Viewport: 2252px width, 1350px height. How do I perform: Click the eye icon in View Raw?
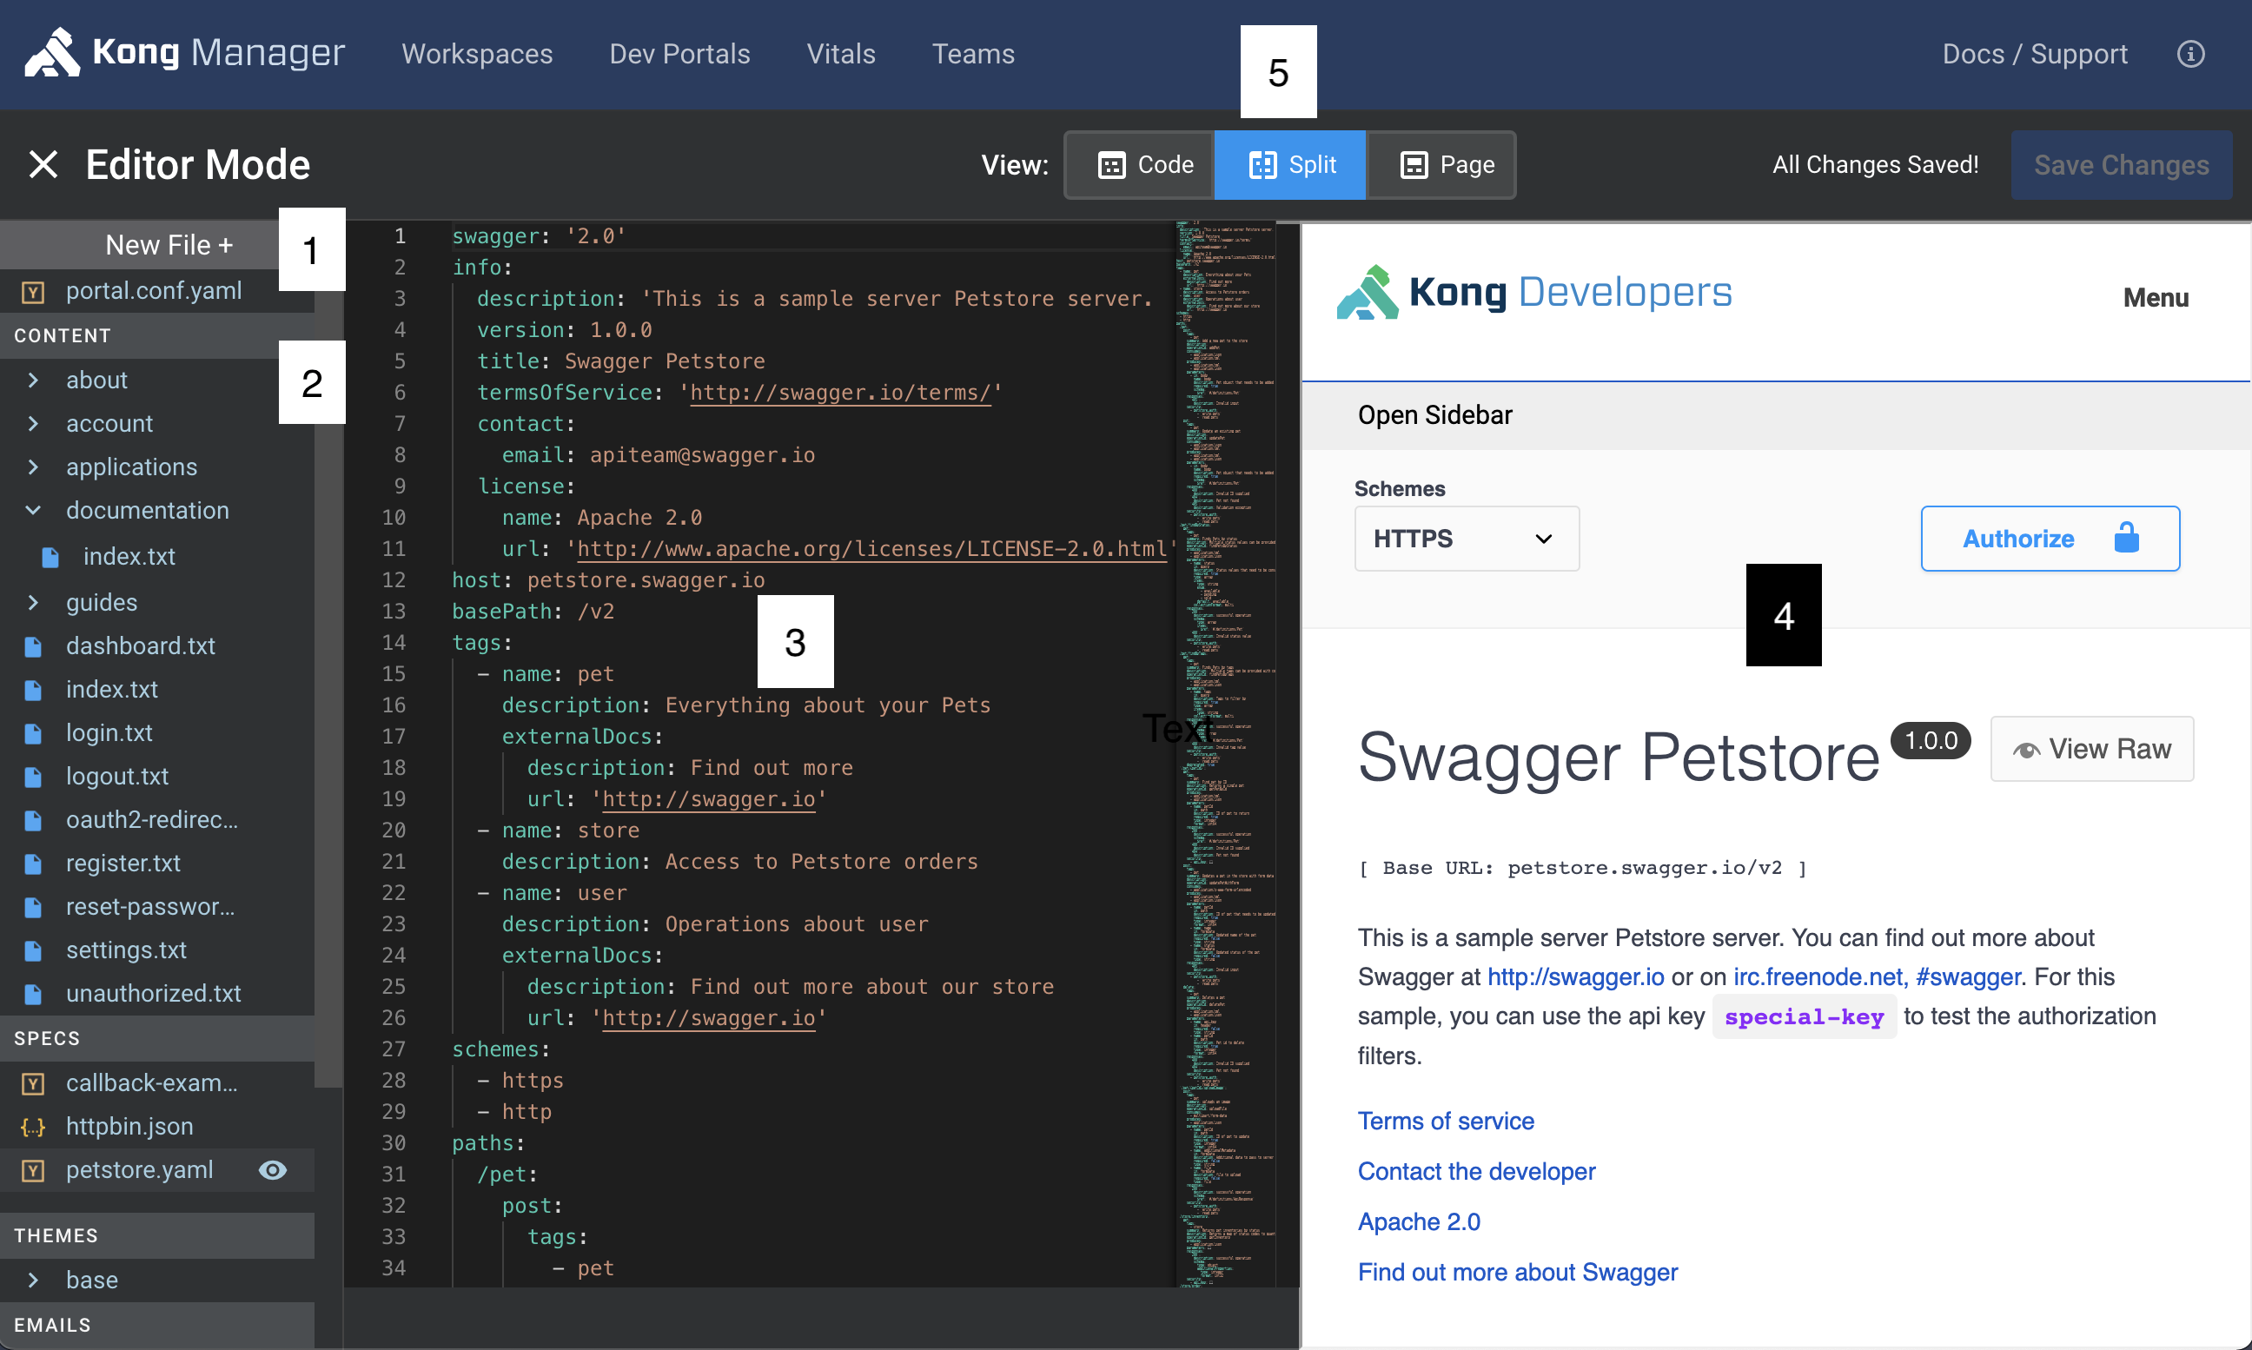[2025, 750]
